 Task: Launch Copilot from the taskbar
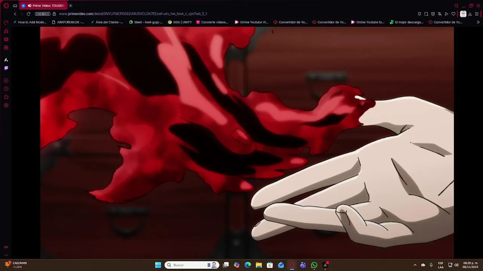(237, 265)
